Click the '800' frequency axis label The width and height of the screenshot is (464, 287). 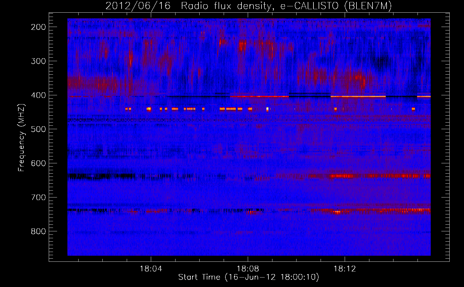click(38, 231)
